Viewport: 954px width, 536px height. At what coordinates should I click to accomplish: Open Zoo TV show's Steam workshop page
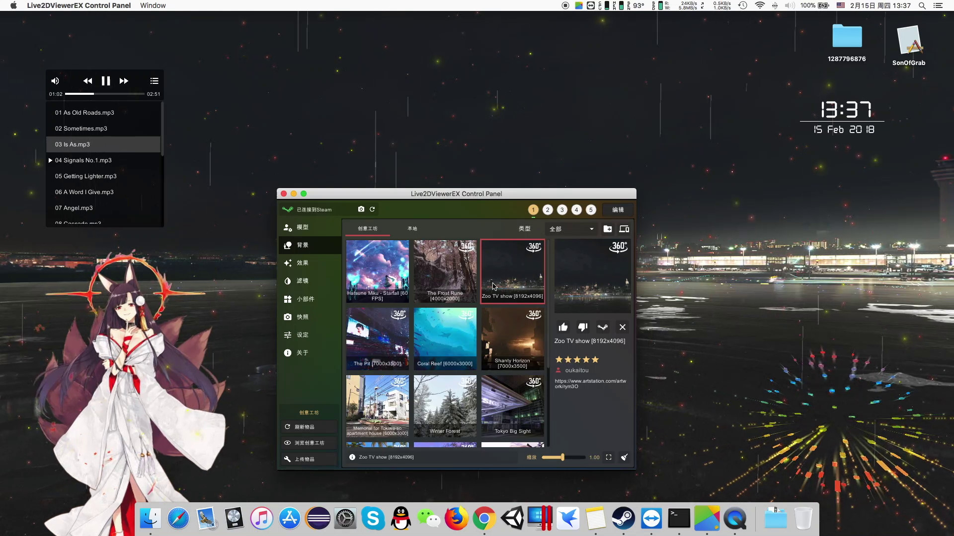point(602,327)
